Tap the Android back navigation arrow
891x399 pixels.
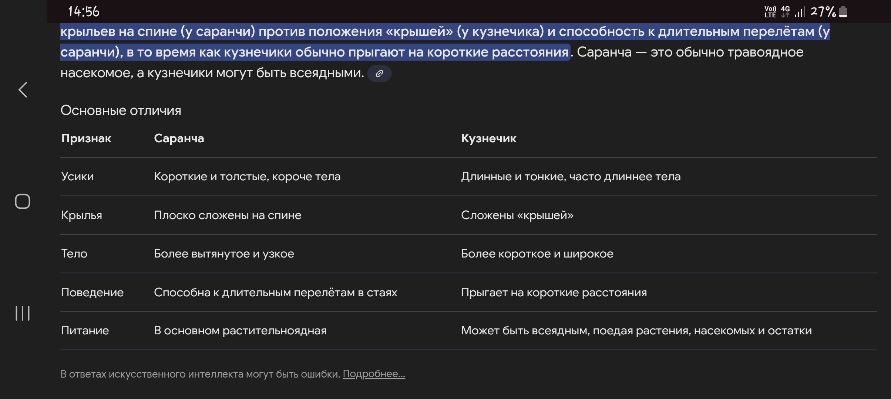pos(23,90)
